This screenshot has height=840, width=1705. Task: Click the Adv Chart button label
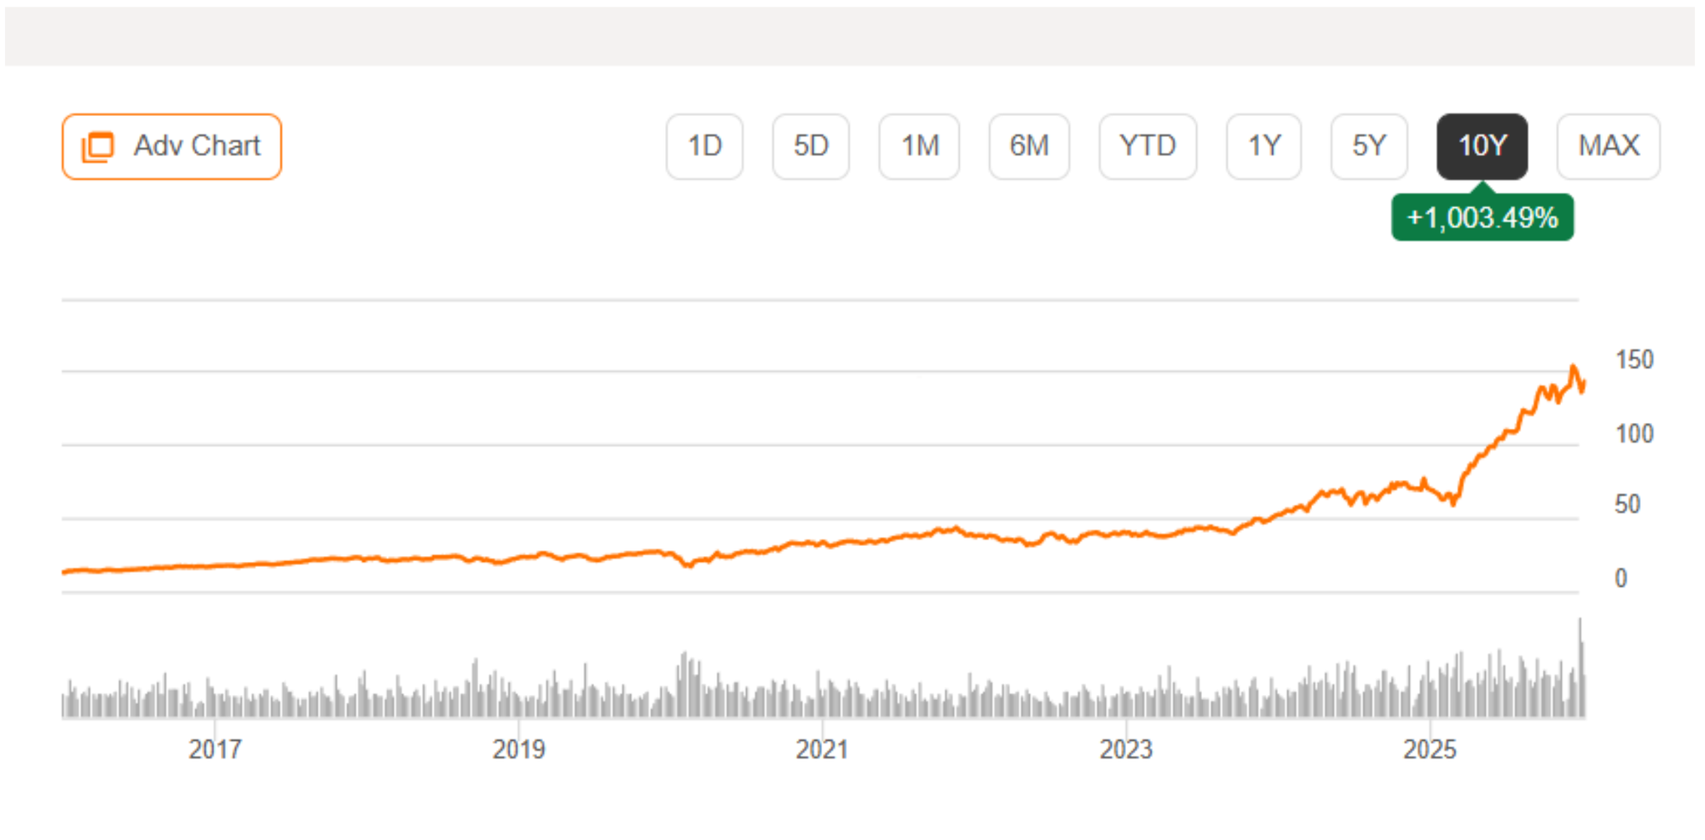click(x=197, y=146)
